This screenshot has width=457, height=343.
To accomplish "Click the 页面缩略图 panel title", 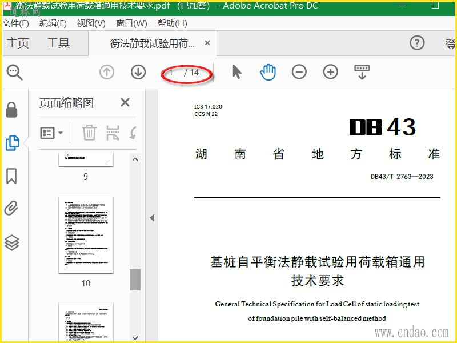I will point(66,103).
